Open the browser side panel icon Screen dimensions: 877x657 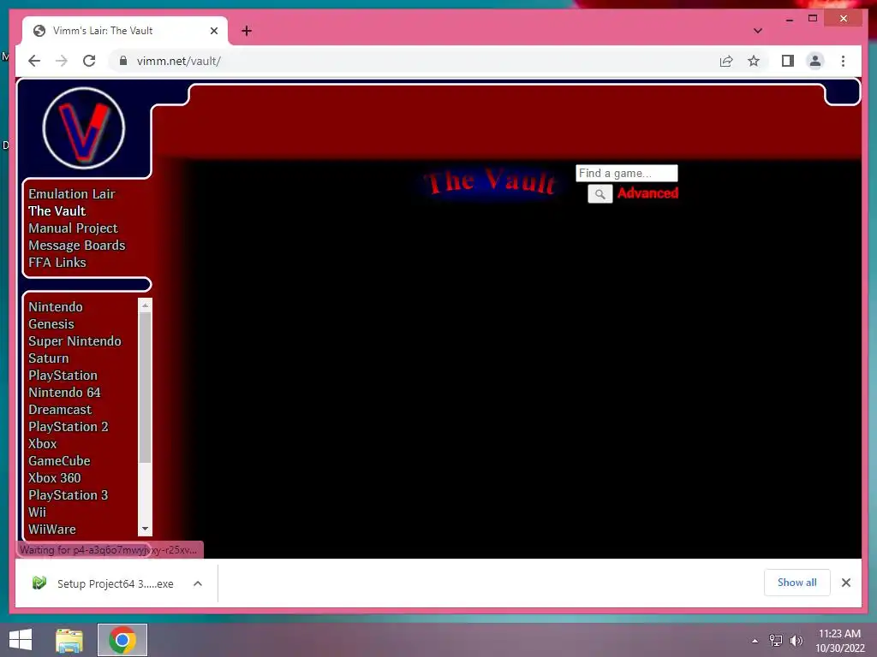pyautogui.click(x=788, y=61)
